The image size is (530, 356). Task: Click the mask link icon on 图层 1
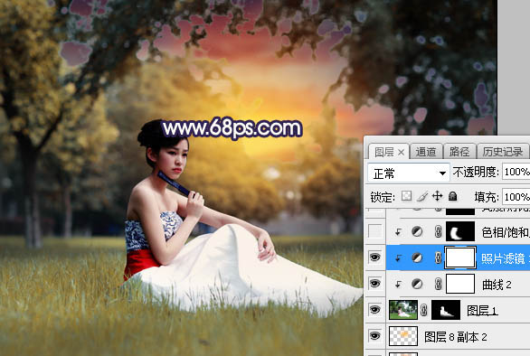tap(424, 310)
